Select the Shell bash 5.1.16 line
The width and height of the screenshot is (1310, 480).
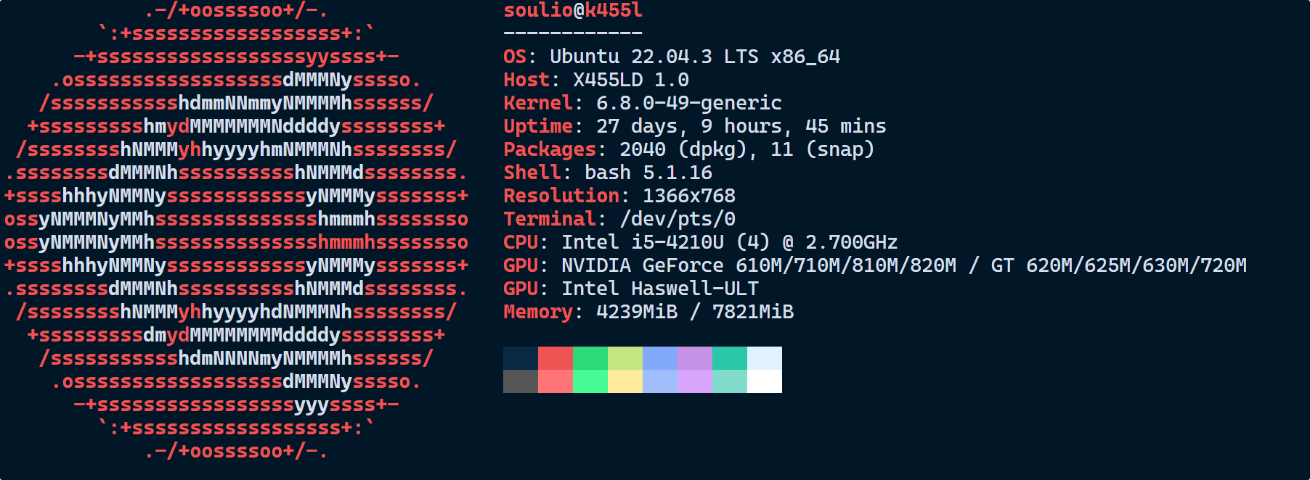[x=608, y=173]
